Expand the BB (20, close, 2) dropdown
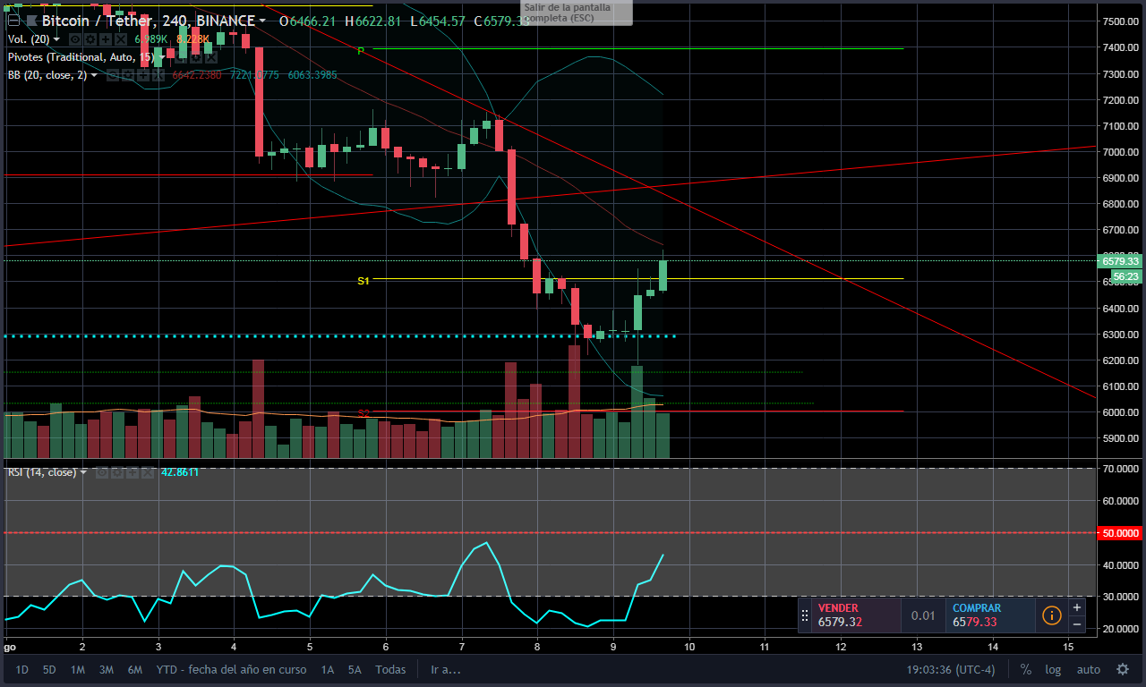The height and width of the screenshot is (687, 1146). (x=94, y=75)
